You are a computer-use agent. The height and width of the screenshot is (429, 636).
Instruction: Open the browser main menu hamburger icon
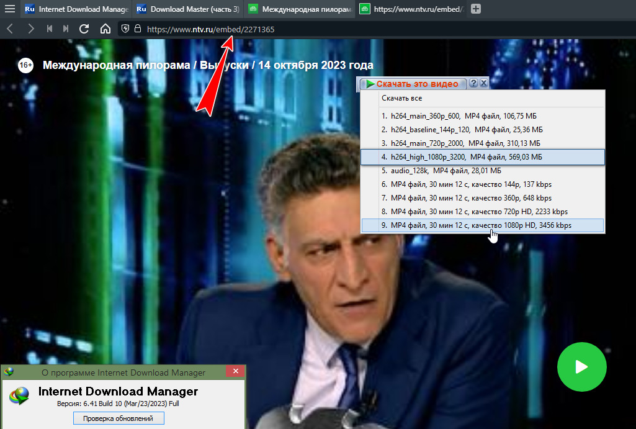point(10,9)
